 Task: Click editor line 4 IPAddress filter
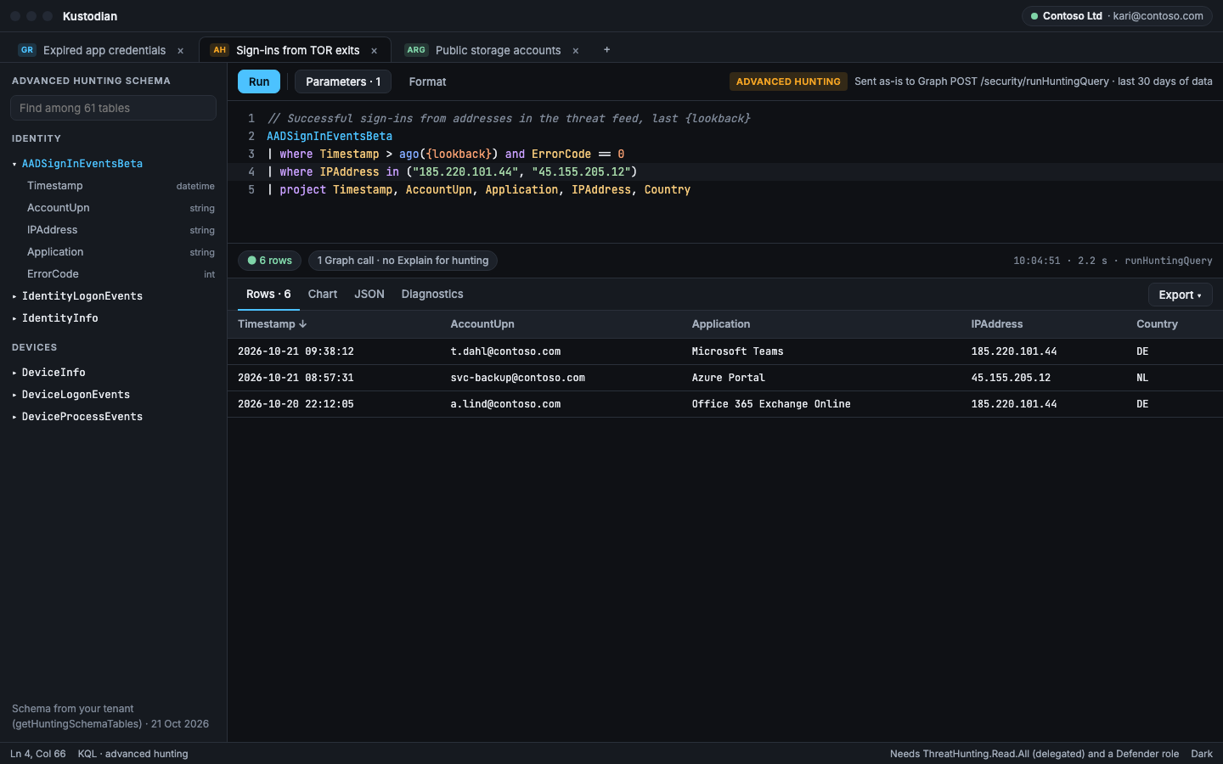tap(452, 171)
